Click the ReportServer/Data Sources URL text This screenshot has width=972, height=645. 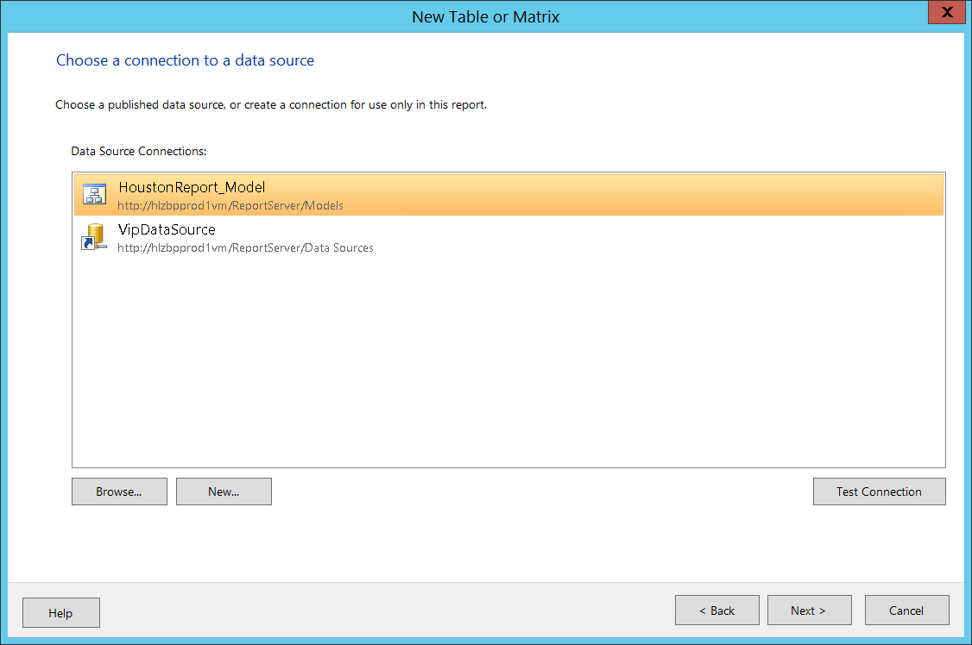245,247
